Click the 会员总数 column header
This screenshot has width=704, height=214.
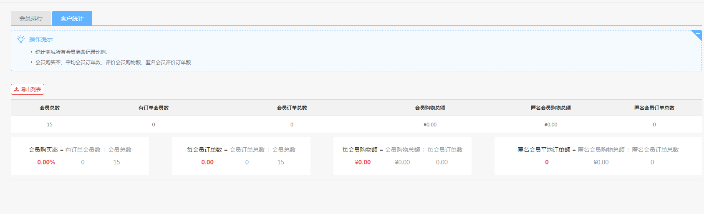pyautogui.click(x=50, y=108)
